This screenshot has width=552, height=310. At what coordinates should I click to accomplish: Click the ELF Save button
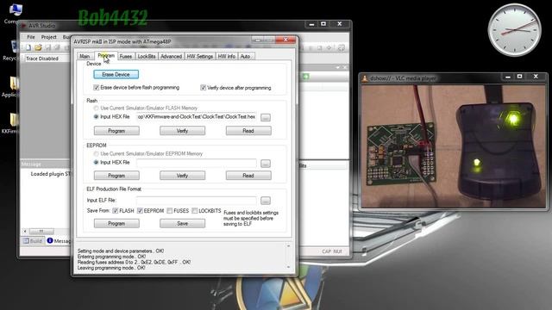tap(182, 224)
